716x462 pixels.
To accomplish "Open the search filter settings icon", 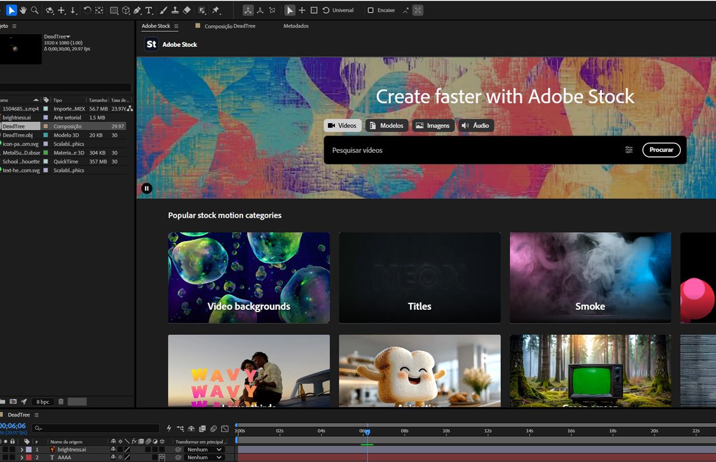I will click(629, 150).
